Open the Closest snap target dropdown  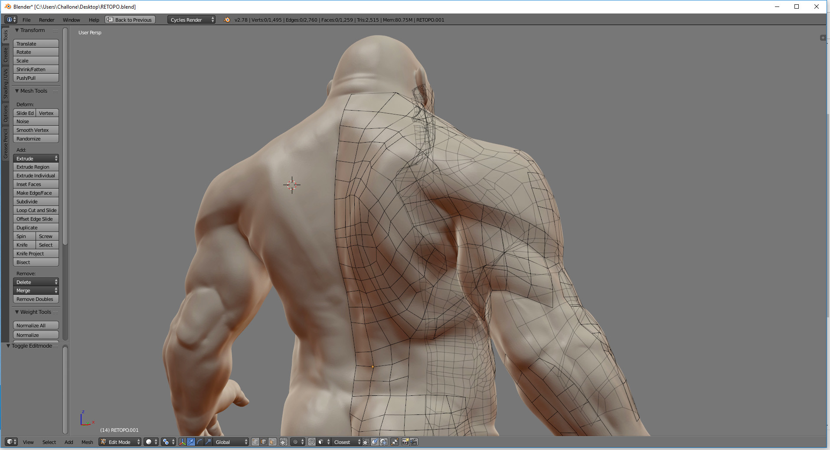(x=347, y=442)
